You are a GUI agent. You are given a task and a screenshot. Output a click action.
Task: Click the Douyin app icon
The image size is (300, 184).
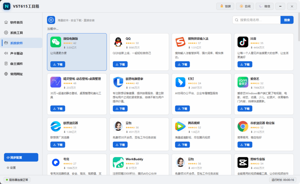[x=243, y=42]
